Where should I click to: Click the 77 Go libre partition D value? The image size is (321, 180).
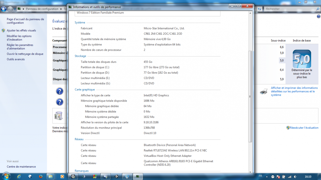(161, 73)
